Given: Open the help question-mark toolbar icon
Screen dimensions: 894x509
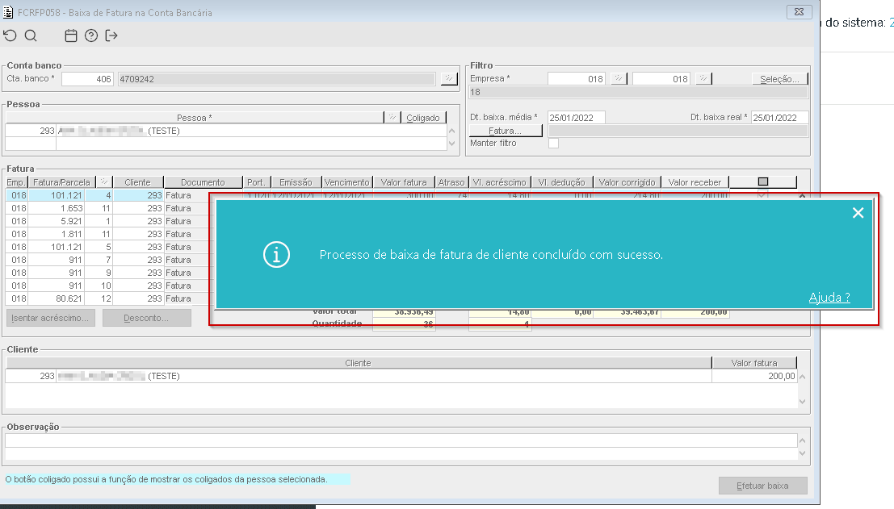Looking at the screenshot, I should coord(91,35).
